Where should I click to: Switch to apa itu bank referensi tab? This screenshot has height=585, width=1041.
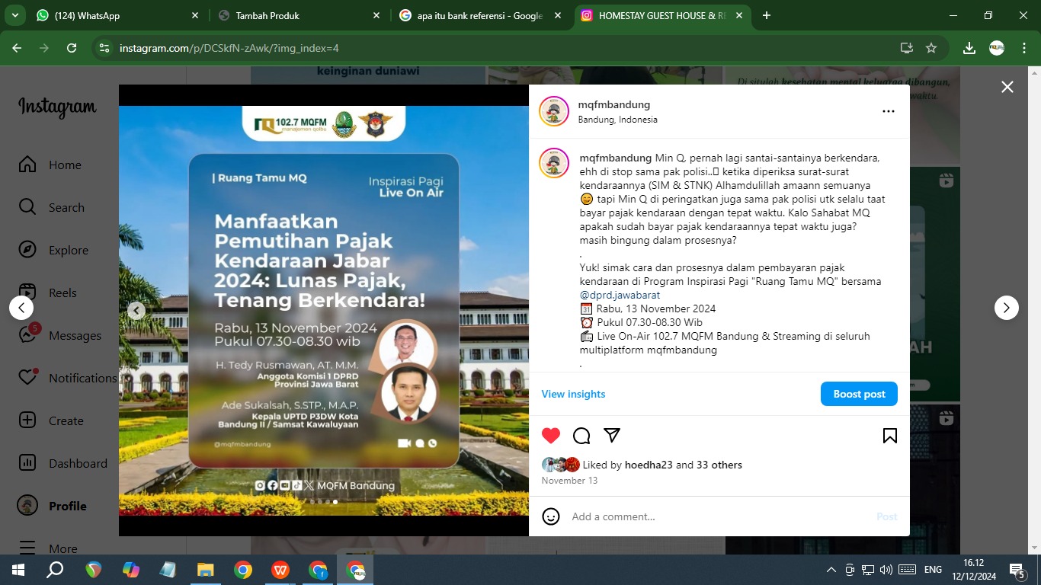pyautogui.click(x=479, y=15)
